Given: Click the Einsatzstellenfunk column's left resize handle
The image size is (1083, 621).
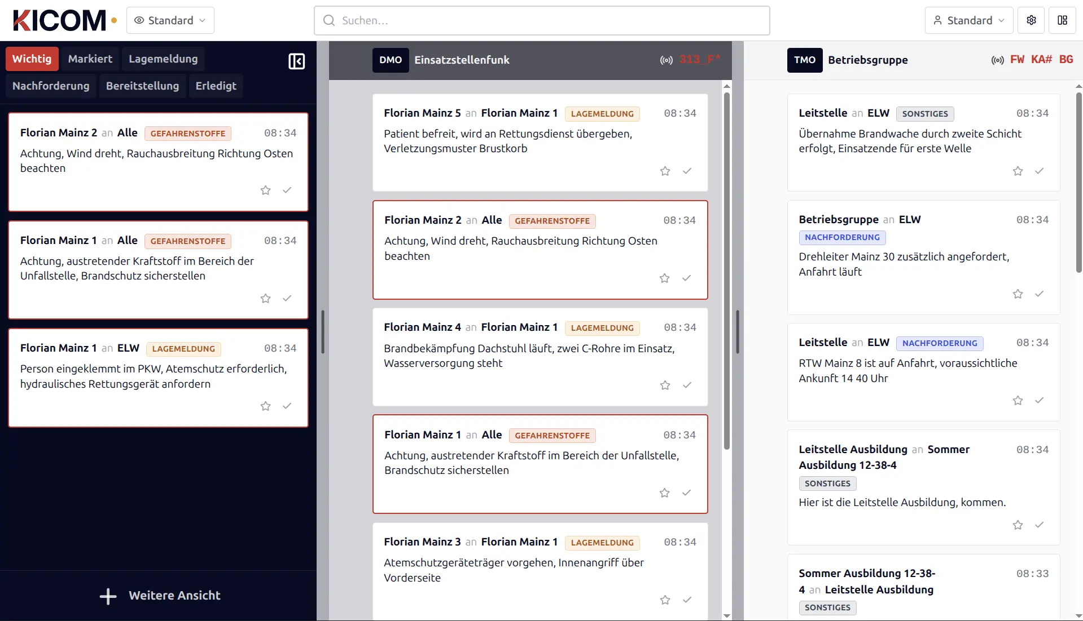Looking at the screenshot, I should tap(323, 331).
